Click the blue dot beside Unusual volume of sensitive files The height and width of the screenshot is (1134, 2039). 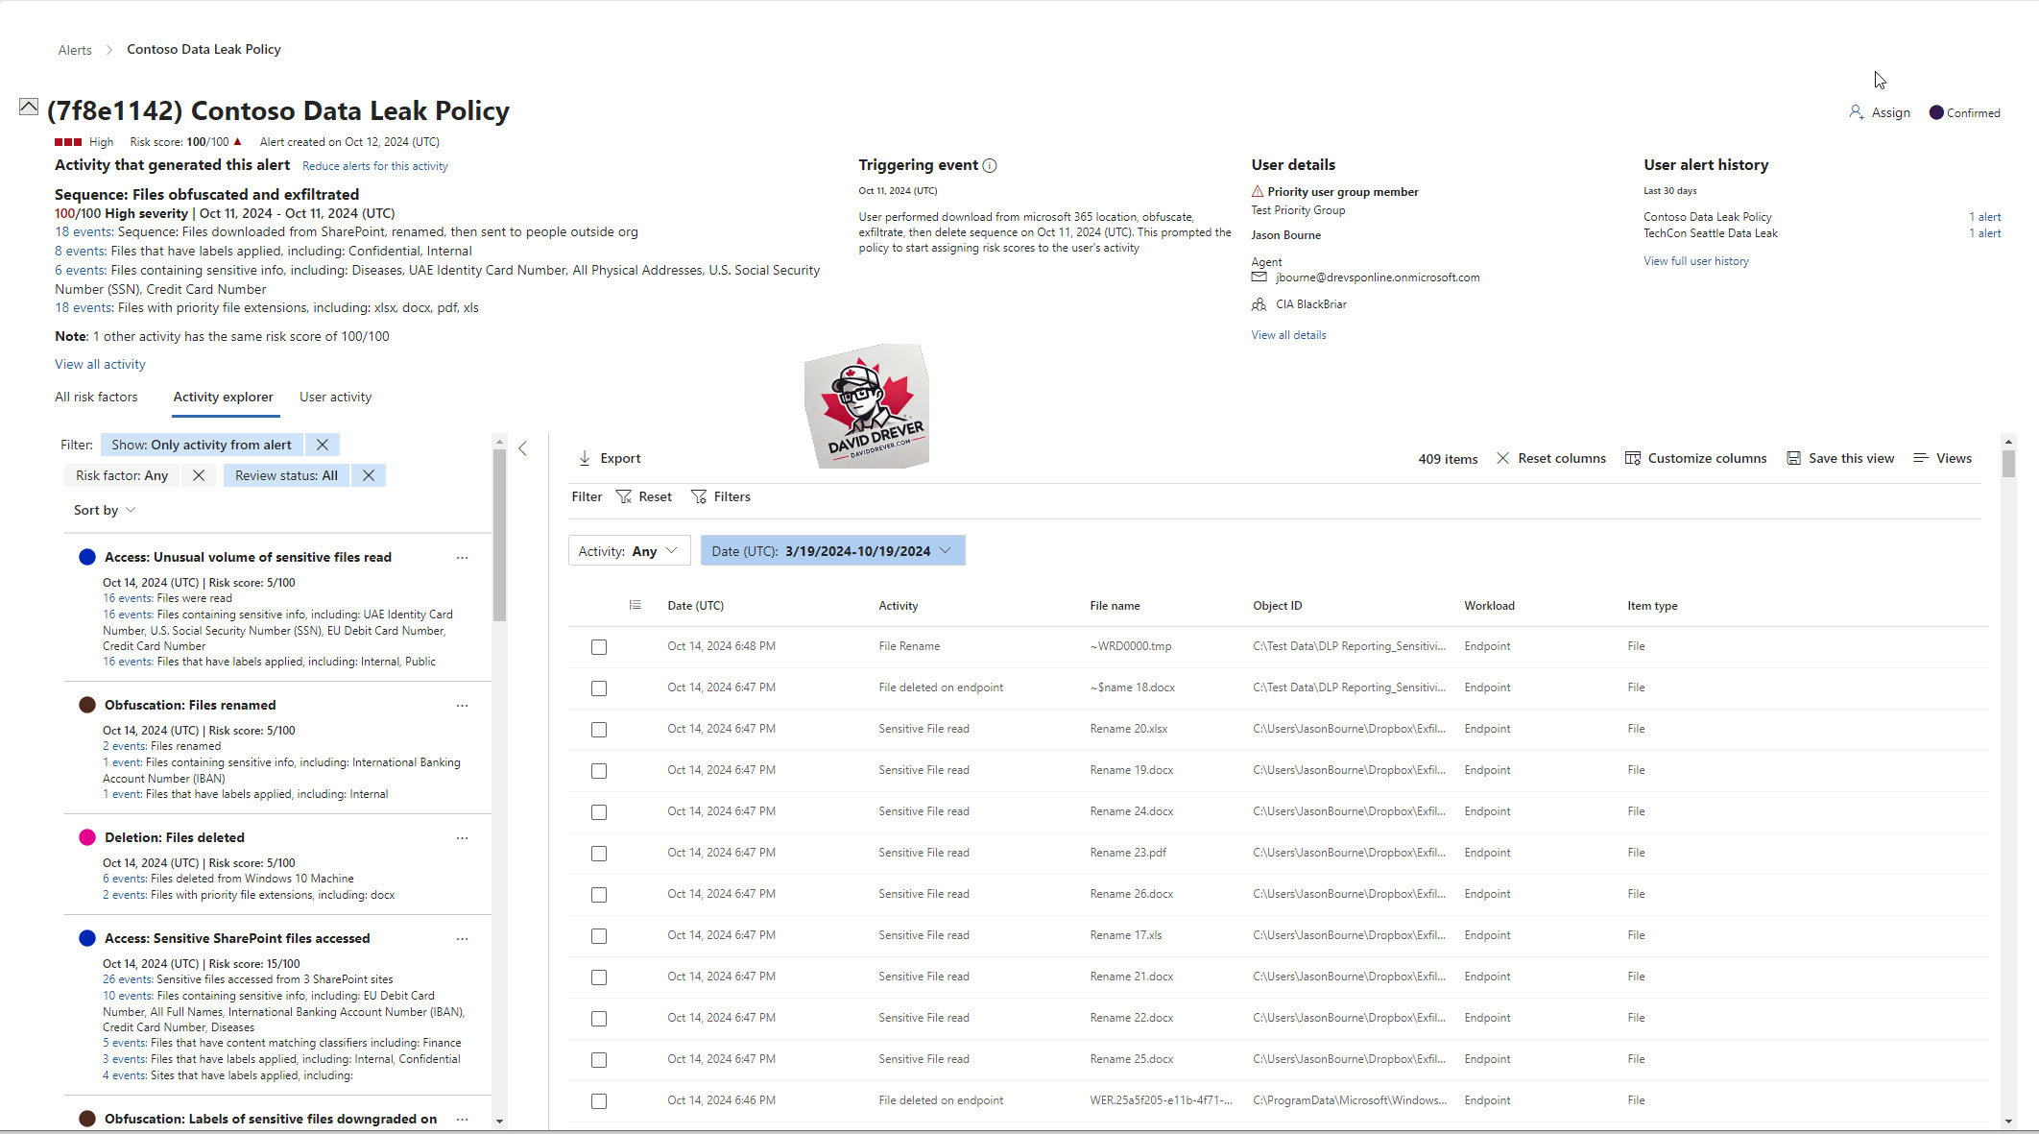[87, 557]
